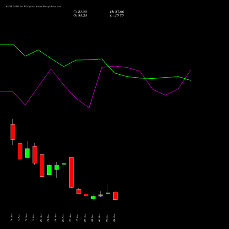Select the '01 Dec' date label
Viewport: 229px width, 229px height.
click(92, 218)
